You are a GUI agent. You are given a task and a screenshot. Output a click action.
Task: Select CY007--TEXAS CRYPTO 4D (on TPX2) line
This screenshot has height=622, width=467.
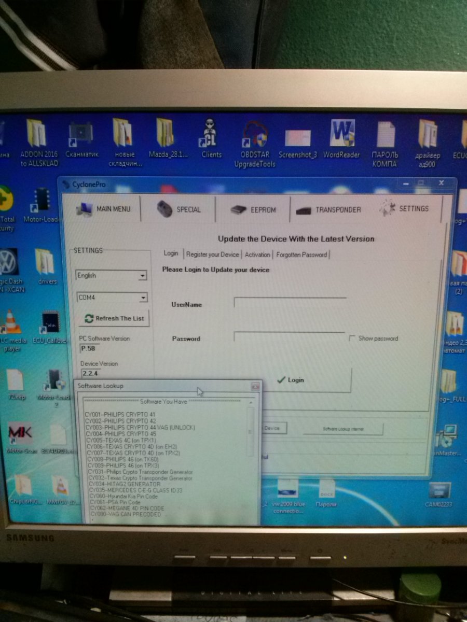point(133,453)
